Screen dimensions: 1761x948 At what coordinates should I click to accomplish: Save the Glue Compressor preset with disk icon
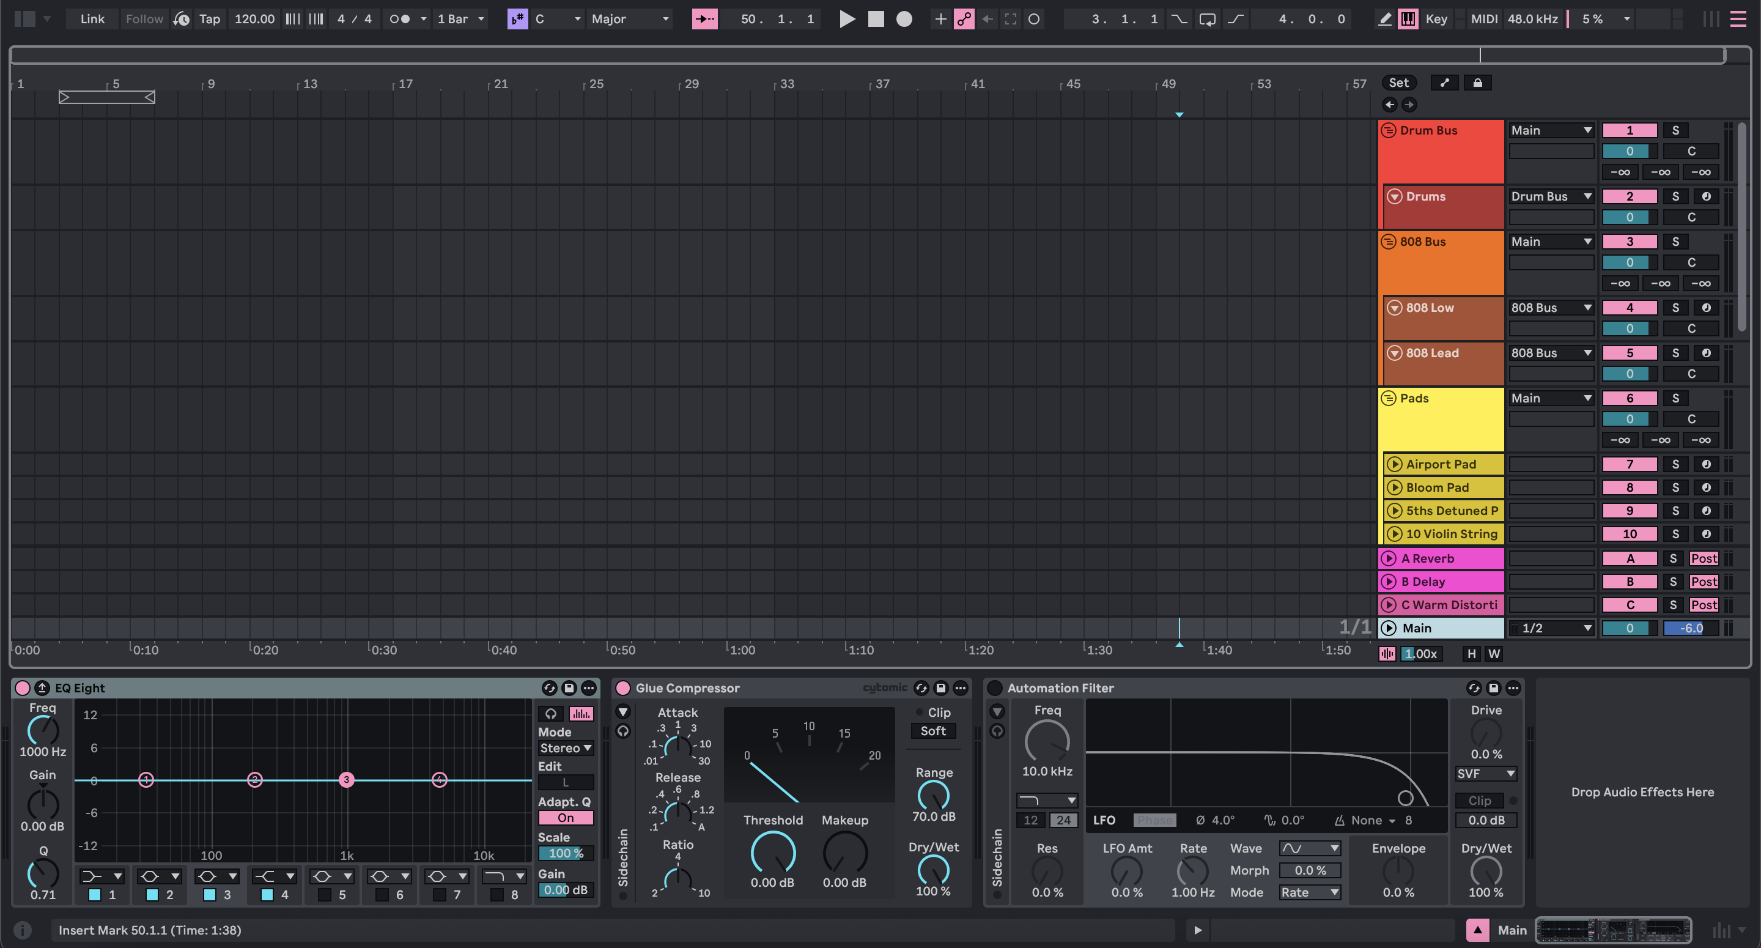pyautogui.click(x=940, y=688)
